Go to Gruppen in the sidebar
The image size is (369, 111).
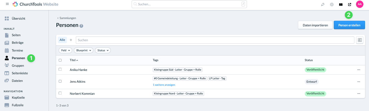(18, 66)
